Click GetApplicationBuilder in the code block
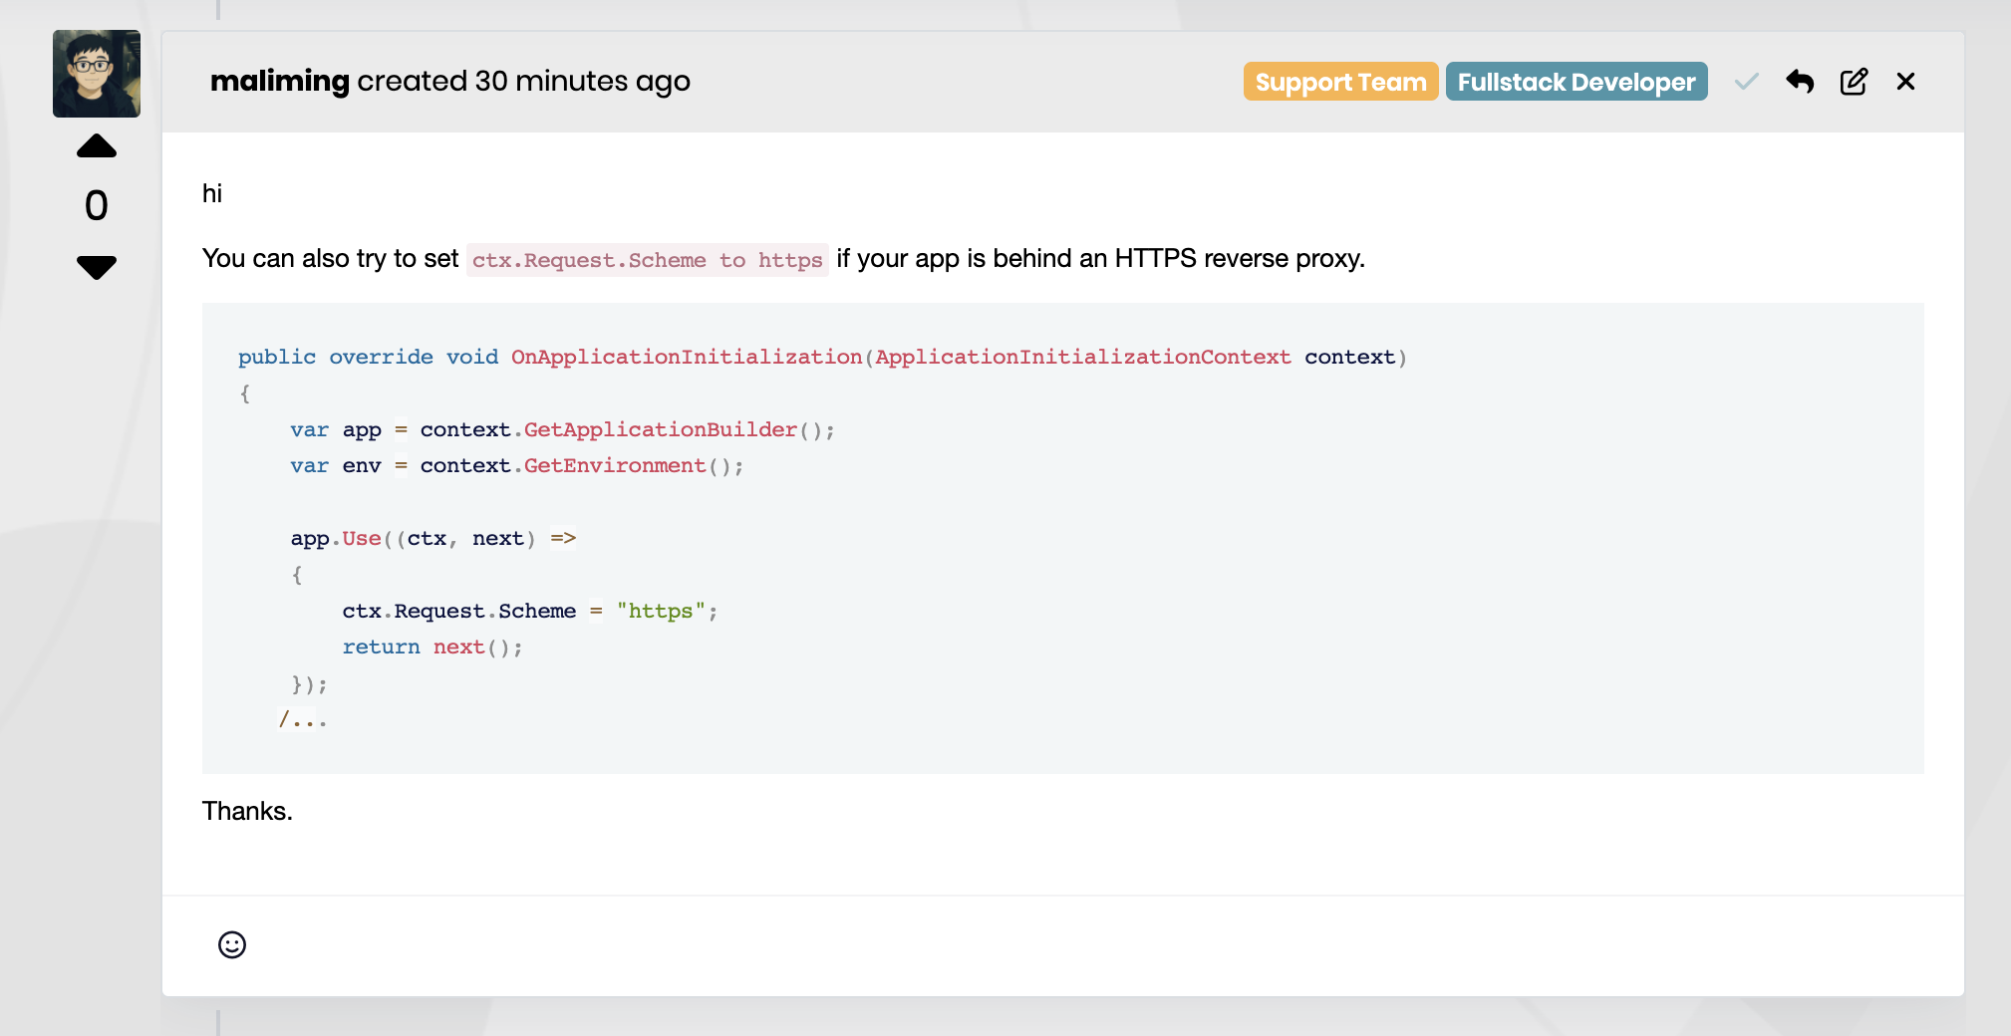Screen dimensions: 2011x1036 pos(660,429)
